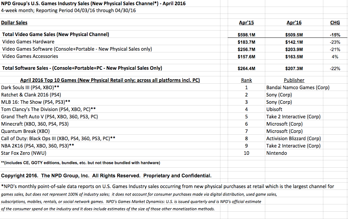Select the 'Video Games Software' row label

(77, 49)
